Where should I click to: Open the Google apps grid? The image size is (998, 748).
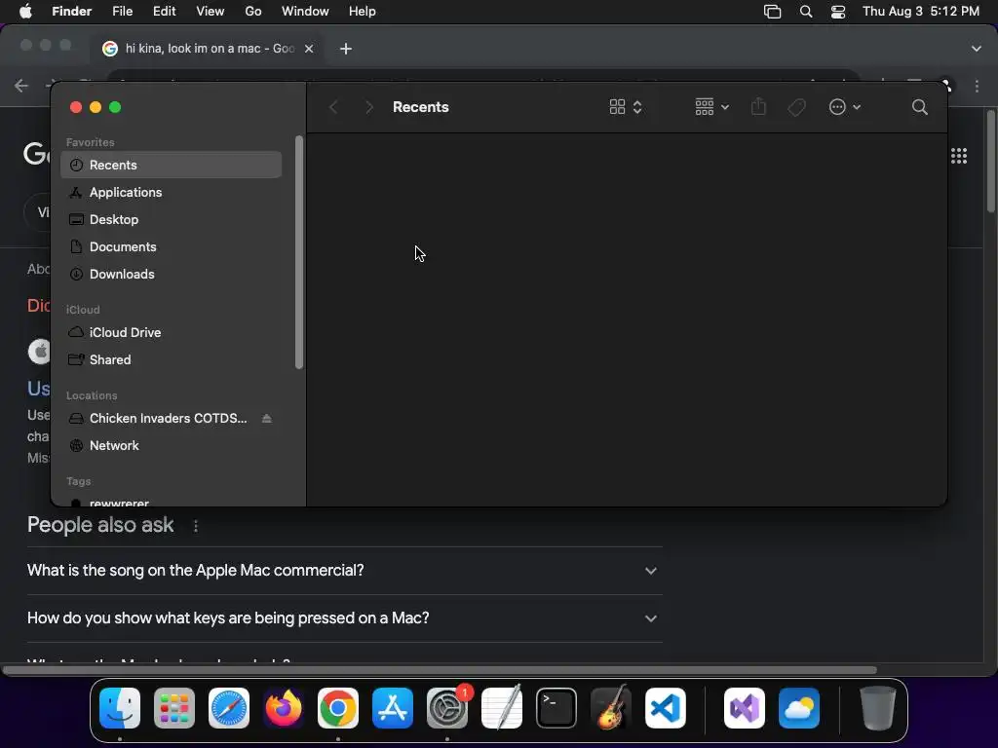pos(959,156)
